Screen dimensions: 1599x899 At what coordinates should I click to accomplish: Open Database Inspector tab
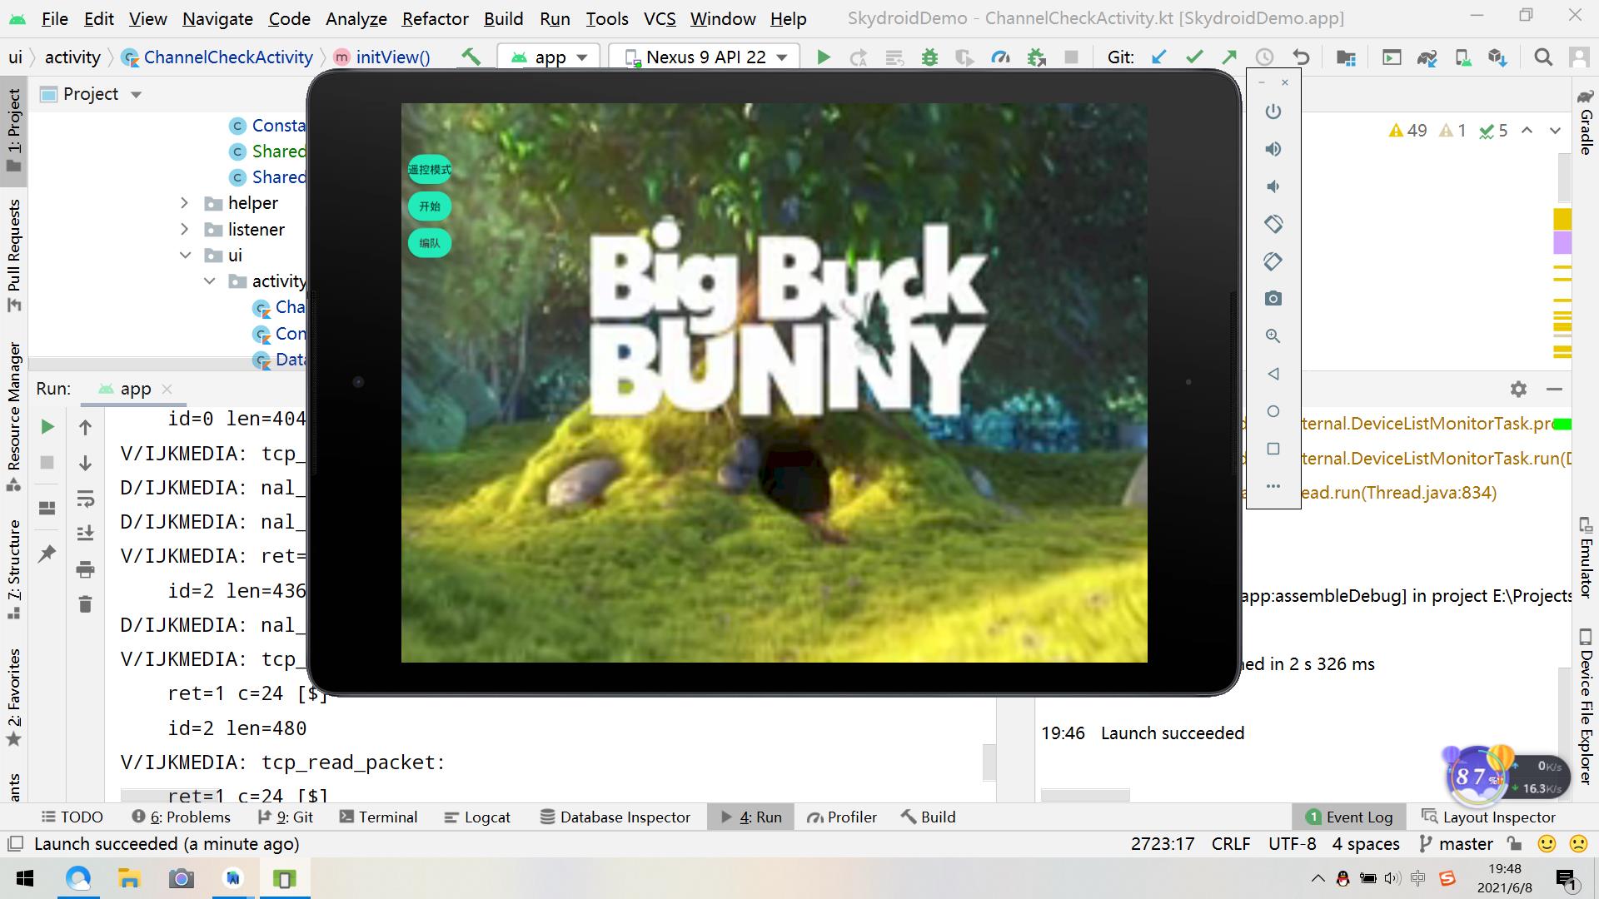pos(615,817)
